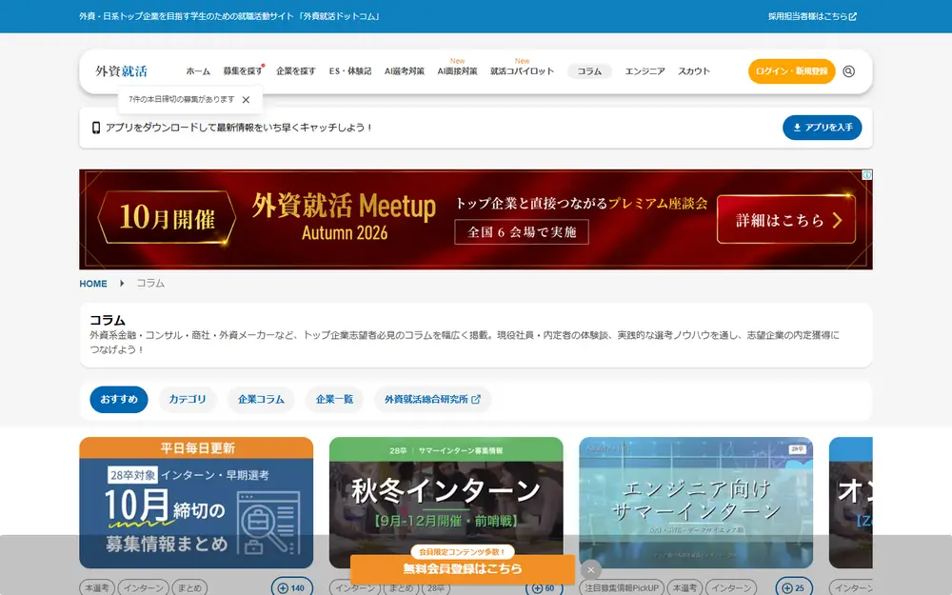Select the コラム navigation item

pos(589,71)
